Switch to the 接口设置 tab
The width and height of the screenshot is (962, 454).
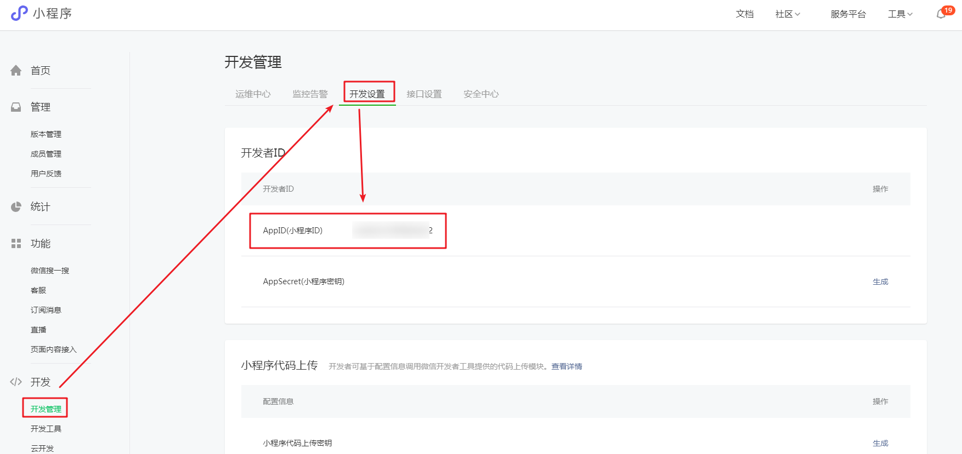click(x=424, y=94)
